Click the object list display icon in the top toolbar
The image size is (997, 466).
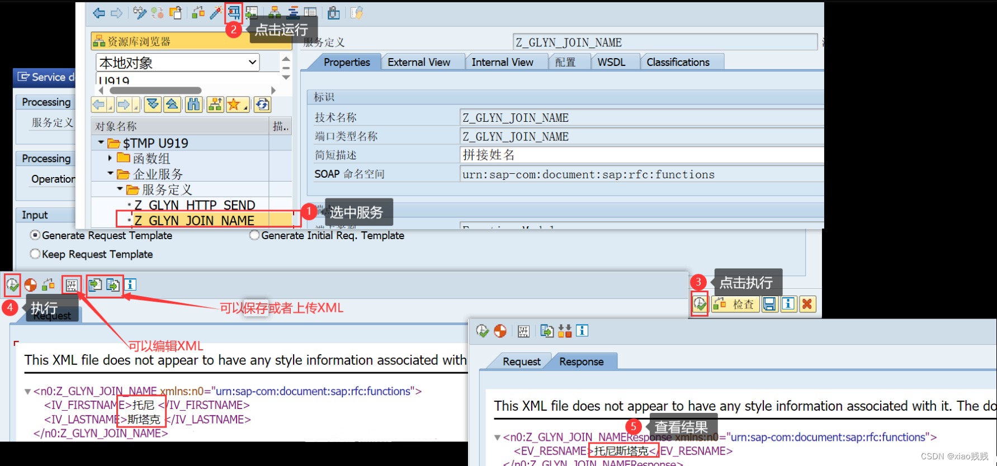[x=293, y=13]
